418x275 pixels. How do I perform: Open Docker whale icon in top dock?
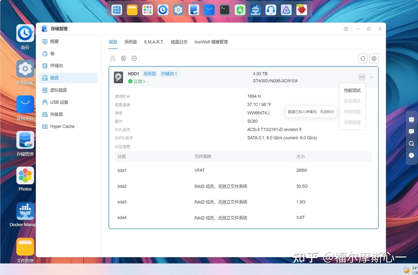255,10
